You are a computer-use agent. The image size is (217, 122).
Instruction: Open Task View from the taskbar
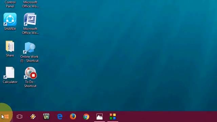(20, 117)
